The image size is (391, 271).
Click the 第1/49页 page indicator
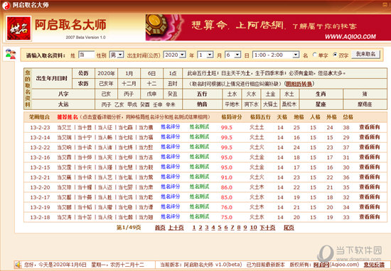coord(129,228)
